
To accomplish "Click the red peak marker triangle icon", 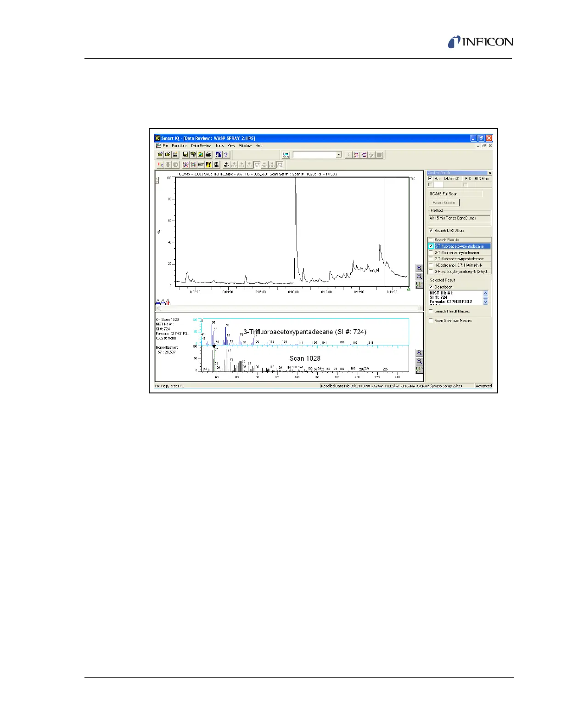I will pos(168,302).
